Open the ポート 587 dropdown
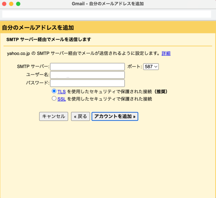The width and height of the screenshot is (216, 198). point(151,67)
